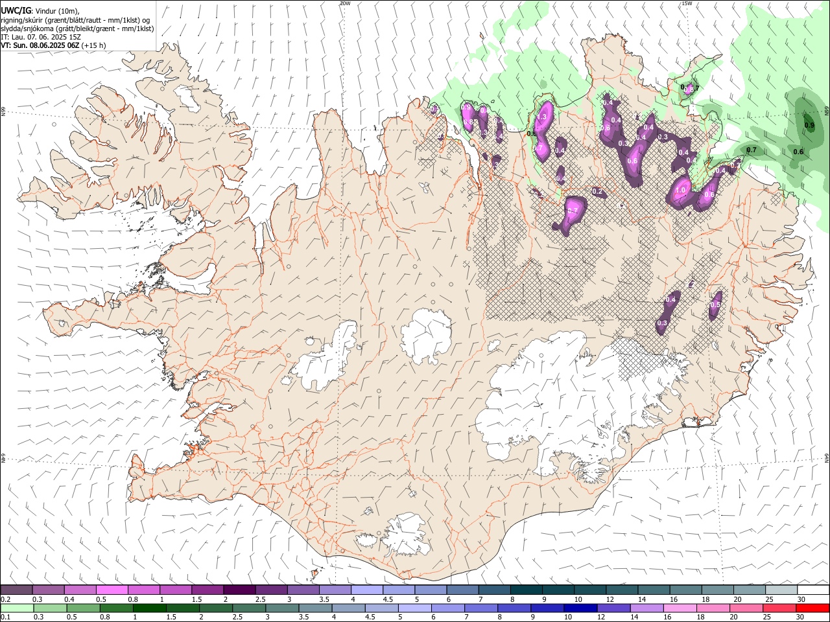830x622 pixels.
Task: Click the '20W' longitude label
Action: click(x=345, y=3)
